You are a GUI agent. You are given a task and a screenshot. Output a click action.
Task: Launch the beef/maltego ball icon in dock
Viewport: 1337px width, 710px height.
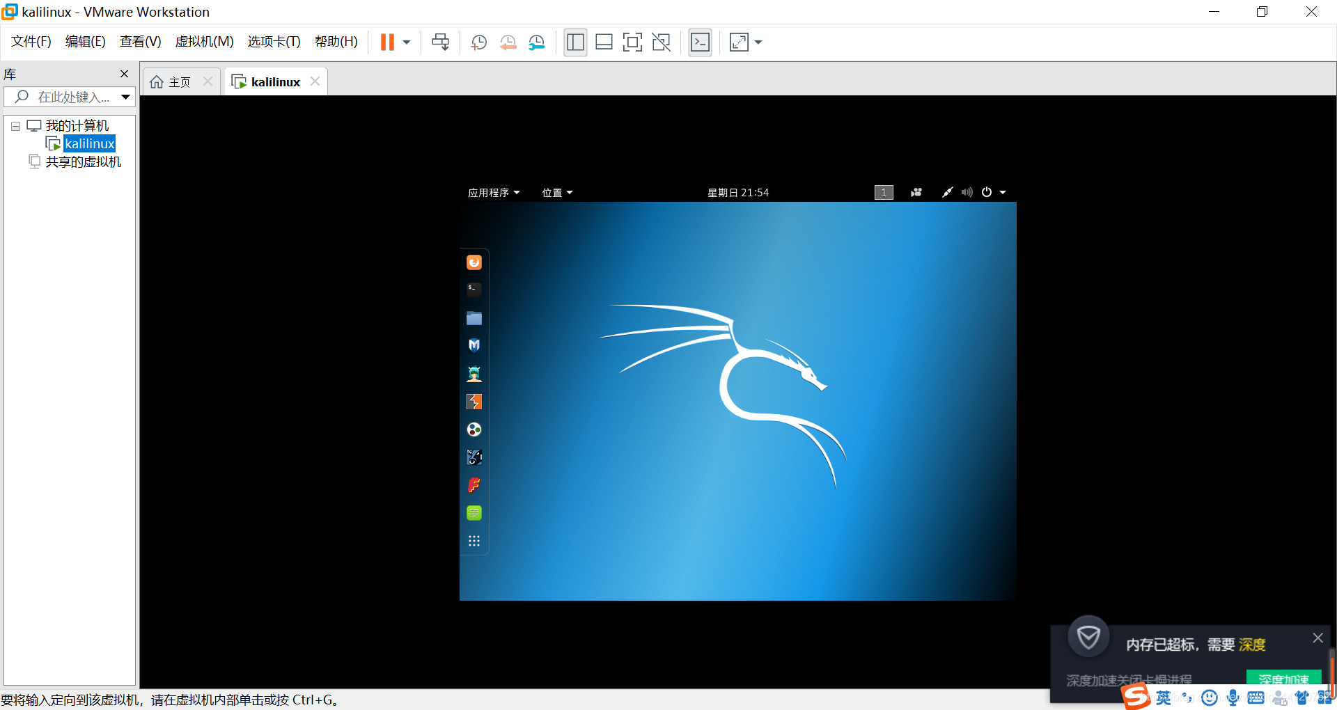(474, 429)
